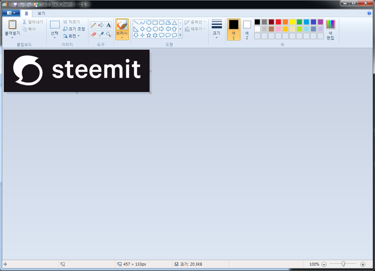Click the Crop (자르기) command
This screenshot has width=375, height=271.
71,22
